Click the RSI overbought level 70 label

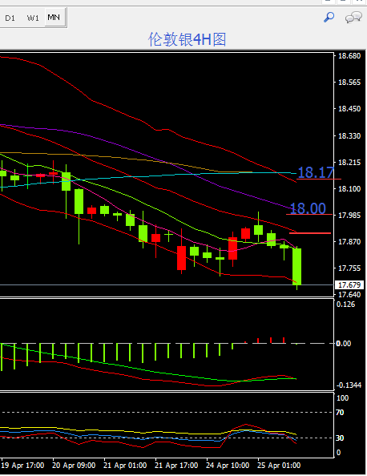pos(340,412)
